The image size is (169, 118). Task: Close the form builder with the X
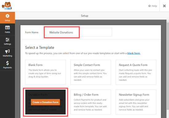[164, 6]
